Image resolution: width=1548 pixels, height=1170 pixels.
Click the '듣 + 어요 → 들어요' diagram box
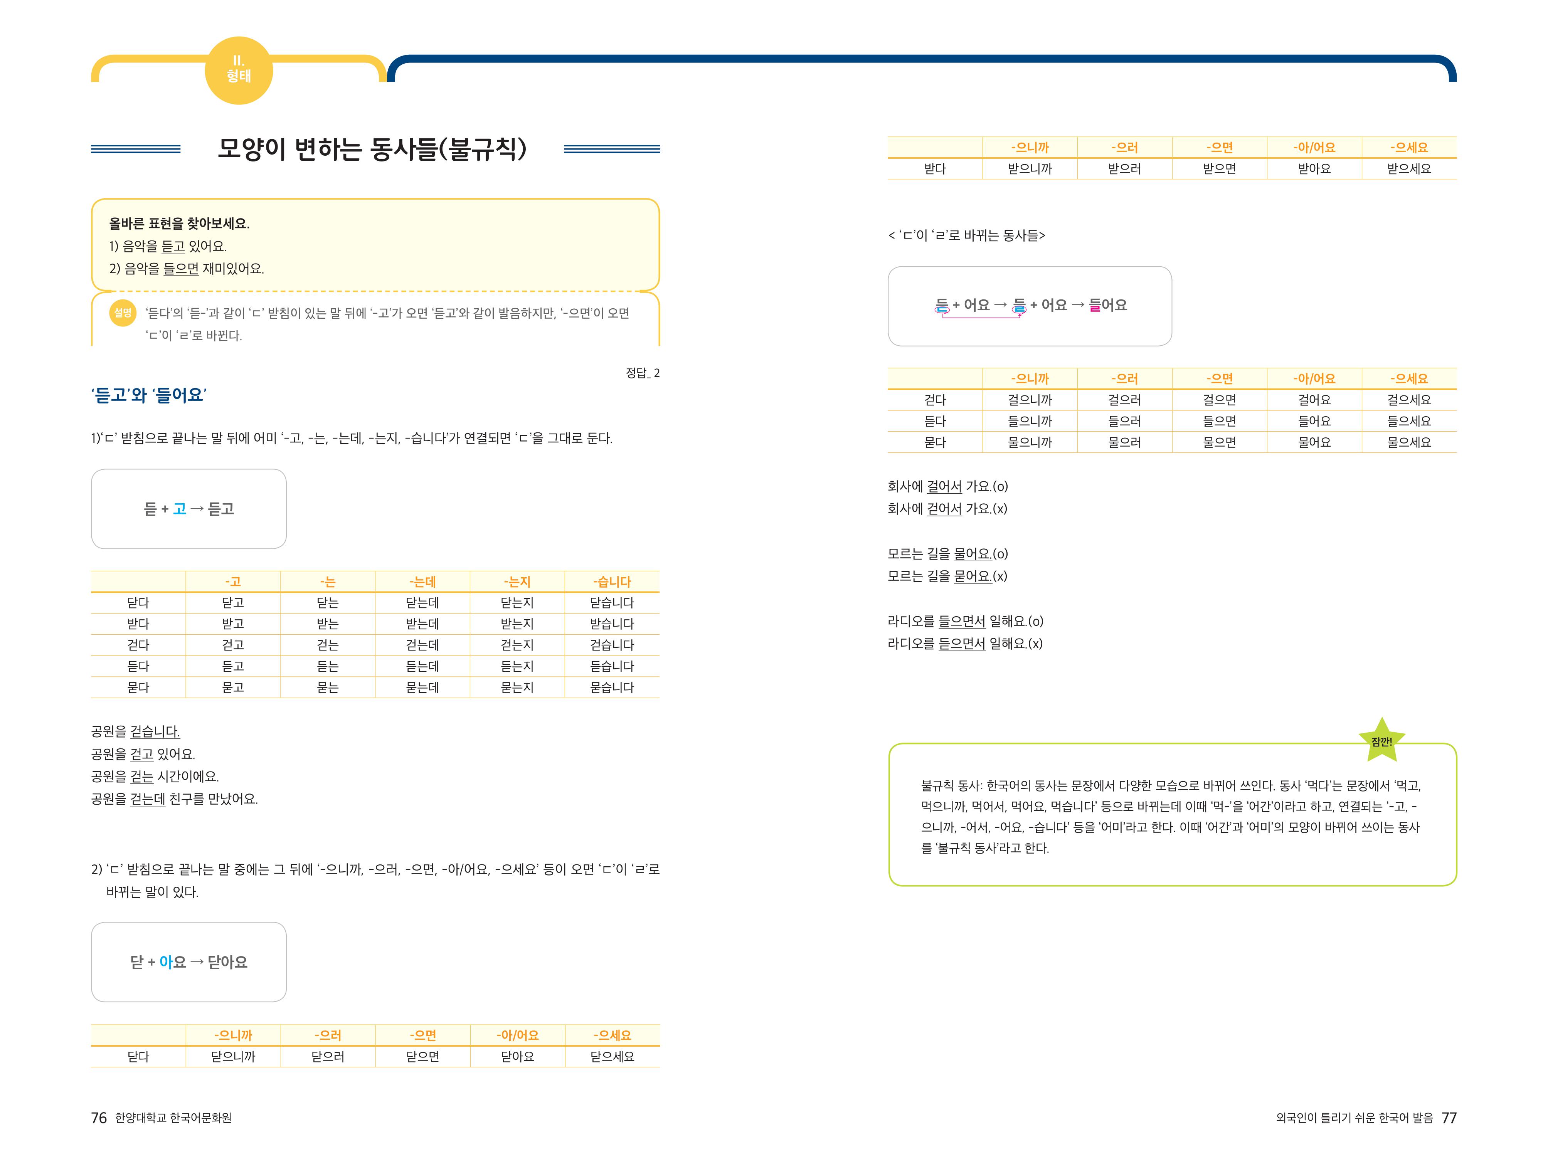[x=1030, y=306]
